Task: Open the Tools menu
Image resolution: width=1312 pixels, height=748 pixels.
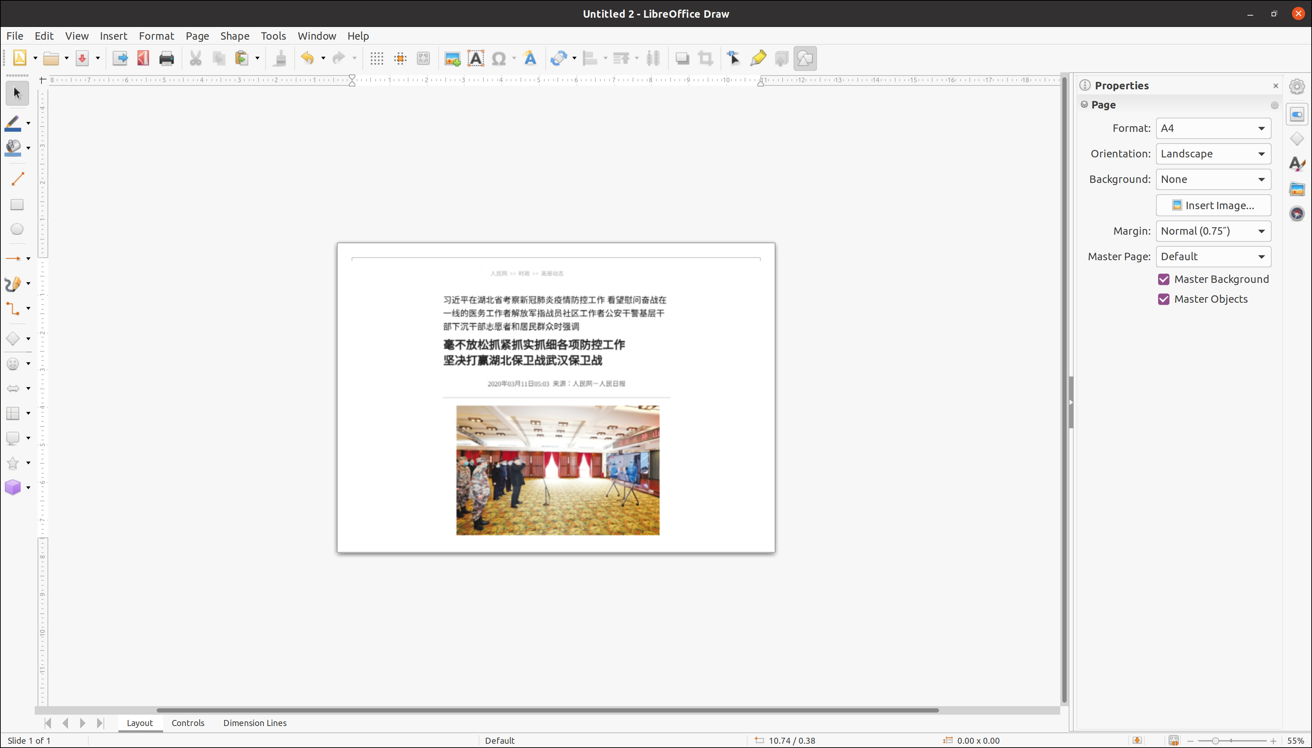Action: point(273,36)
